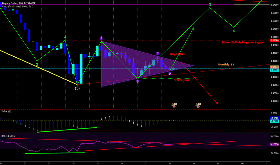Click the RSI (14, close) indicator label
The height and width of the screenshot is (165, 280).
[9, 136]
